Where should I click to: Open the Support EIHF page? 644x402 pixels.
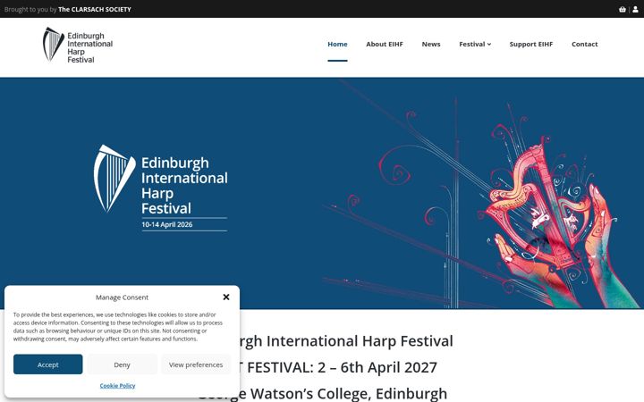531,44
